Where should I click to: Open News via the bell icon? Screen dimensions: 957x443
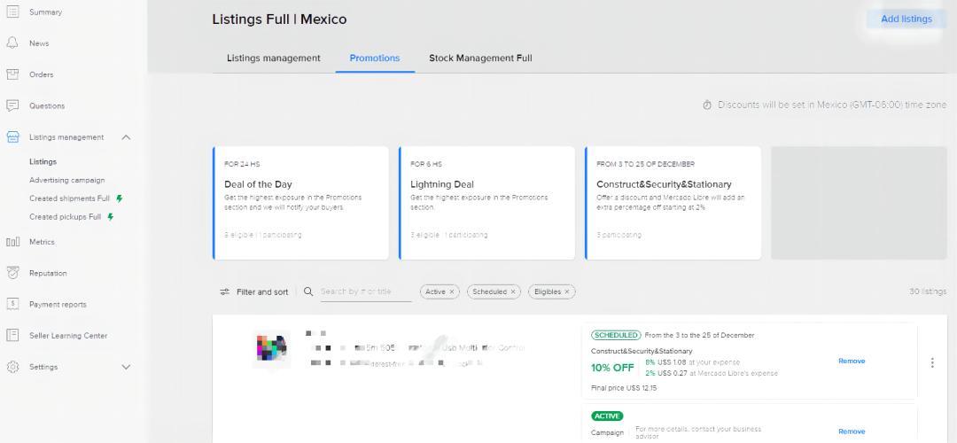12,43
